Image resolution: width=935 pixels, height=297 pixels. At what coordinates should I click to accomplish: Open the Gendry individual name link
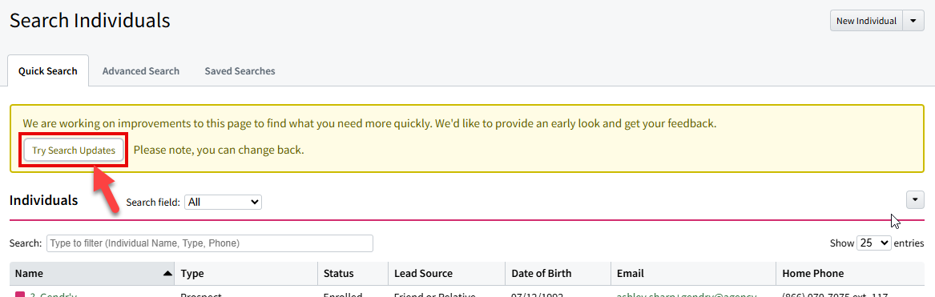(54, 295)
